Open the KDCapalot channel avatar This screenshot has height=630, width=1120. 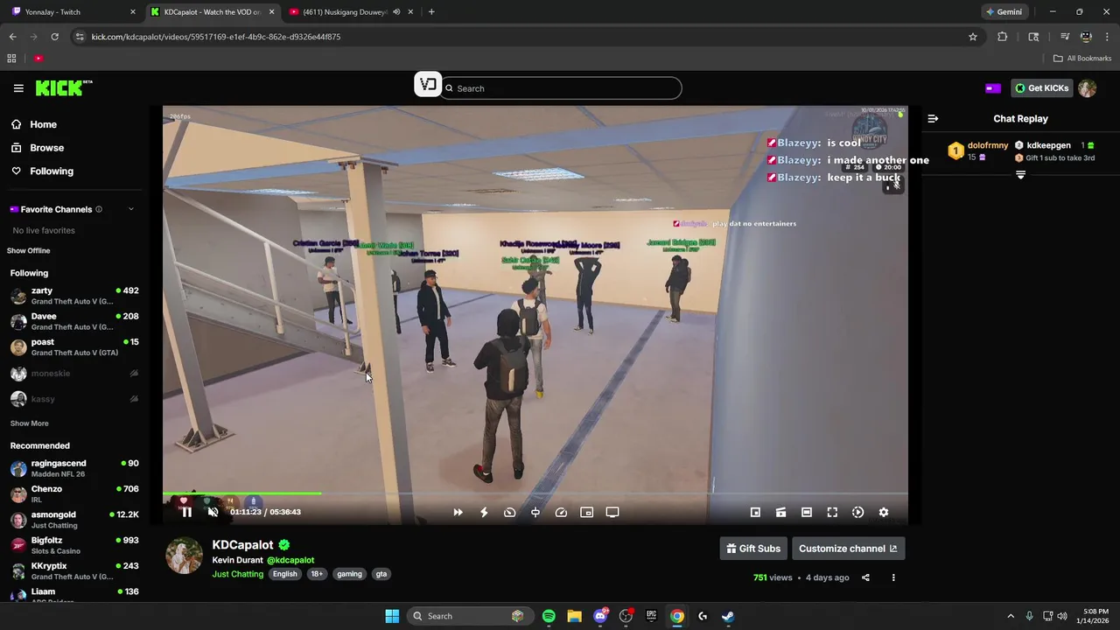185,556
